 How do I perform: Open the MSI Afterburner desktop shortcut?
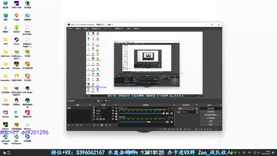point(16,139)
